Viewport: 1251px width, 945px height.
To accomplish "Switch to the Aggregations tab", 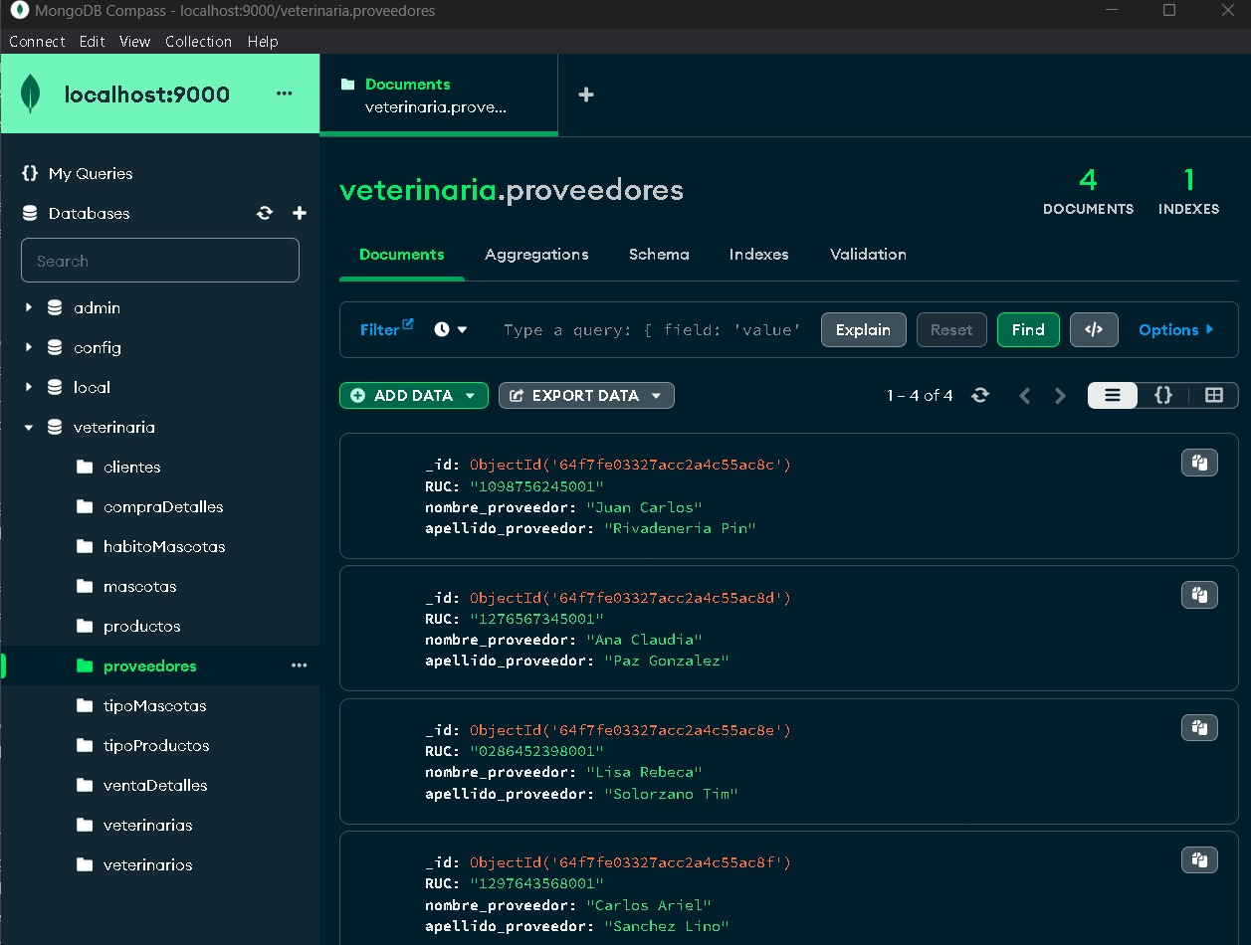I will tap(536, 255).
